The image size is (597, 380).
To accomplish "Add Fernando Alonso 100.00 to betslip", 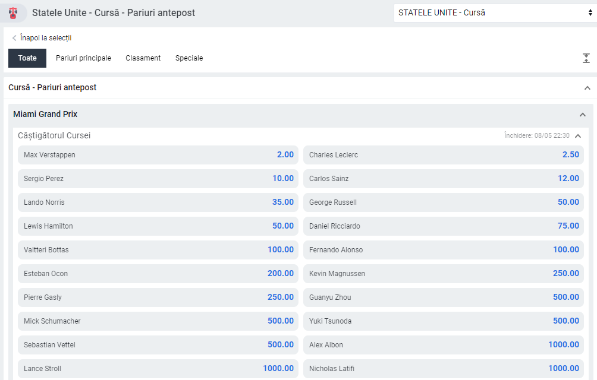I will (444, 250).
